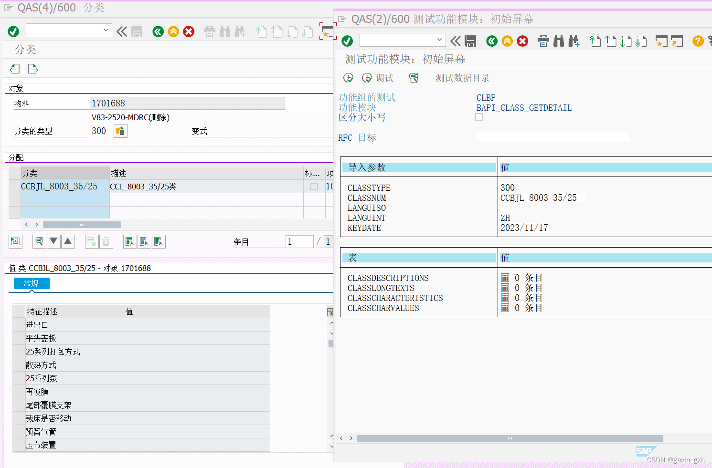The image size is (712, 468).
Task: Toggle the standard checkbox in the classification row
Action: (x=313, y=186)
